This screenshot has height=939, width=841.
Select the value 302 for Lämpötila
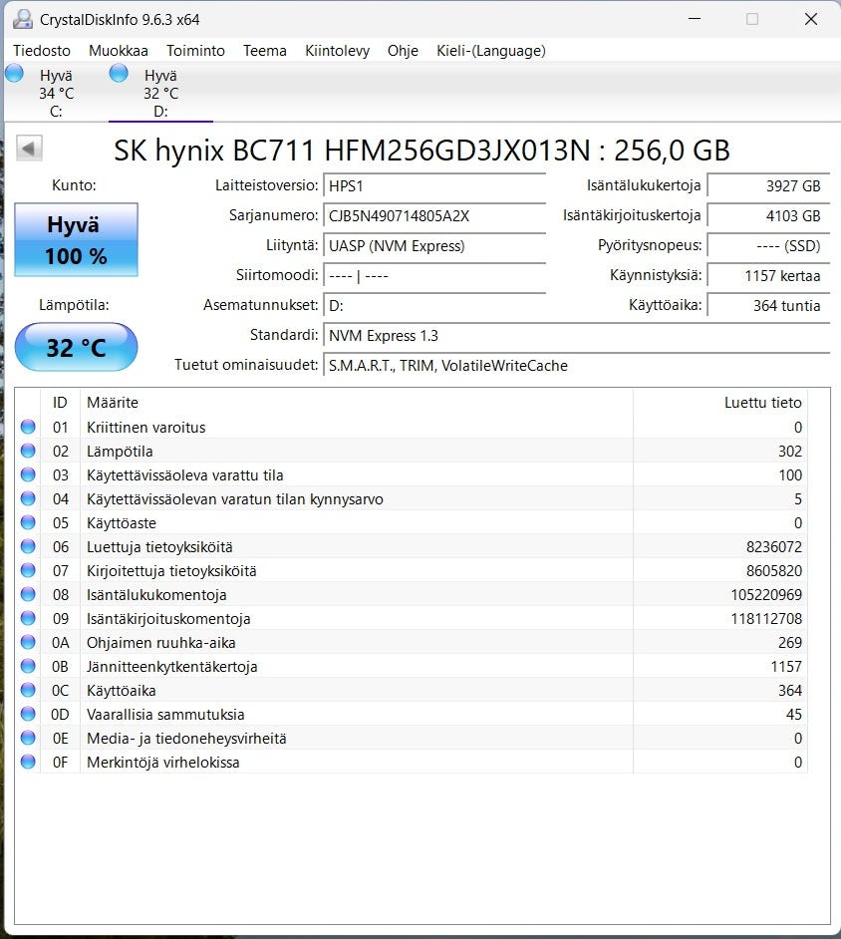click(x=790, y=452)
